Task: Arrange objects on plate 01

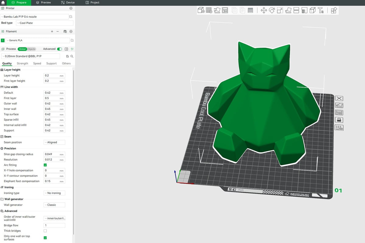Action: tap(339, 113)
